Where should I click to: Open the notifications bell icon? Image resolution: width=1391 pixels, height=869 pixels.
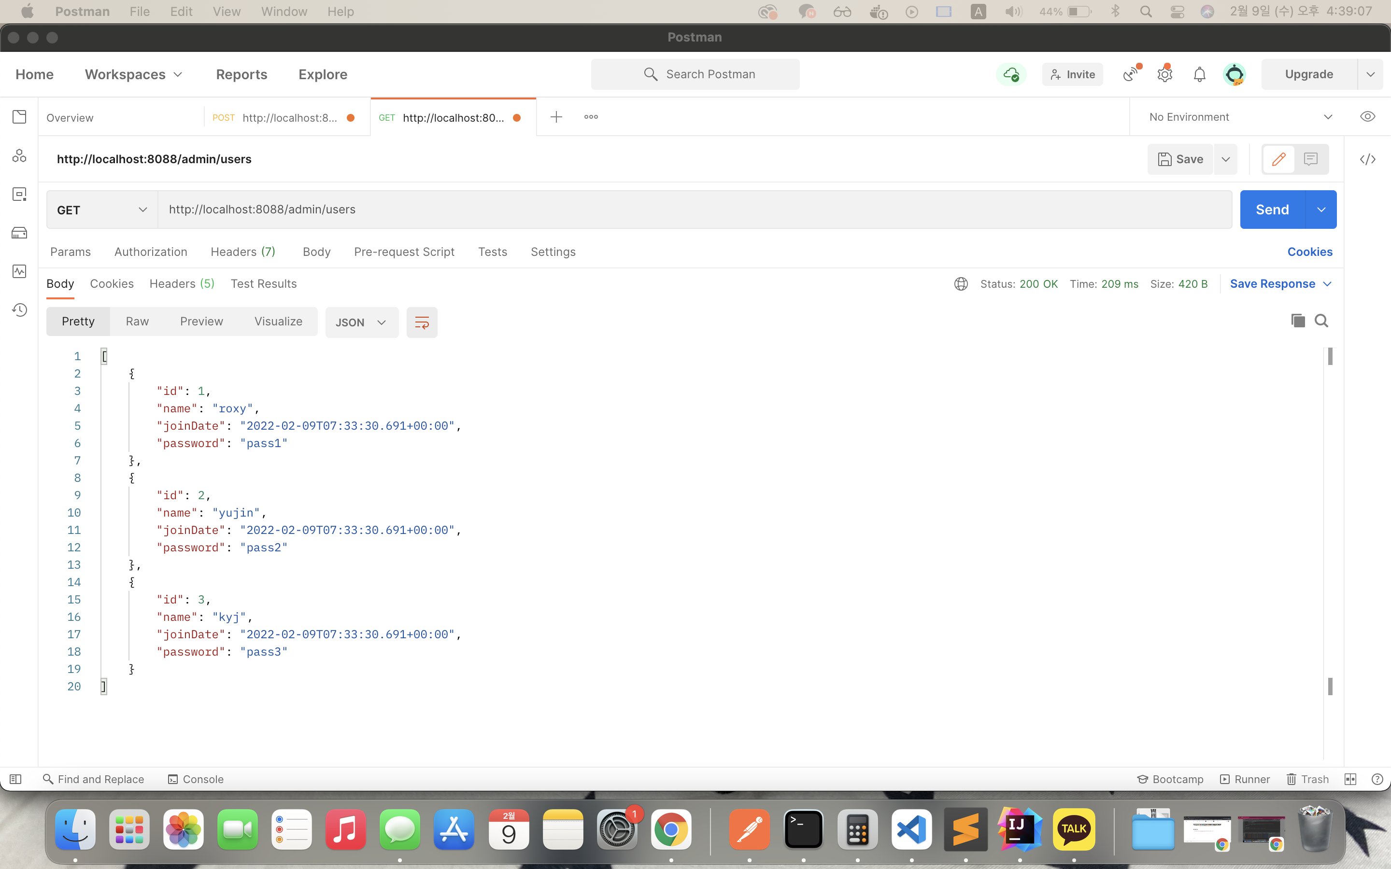click(1199, 74)
